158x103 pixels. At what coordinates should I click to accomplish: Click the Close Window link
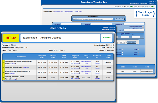coord(109,27)
